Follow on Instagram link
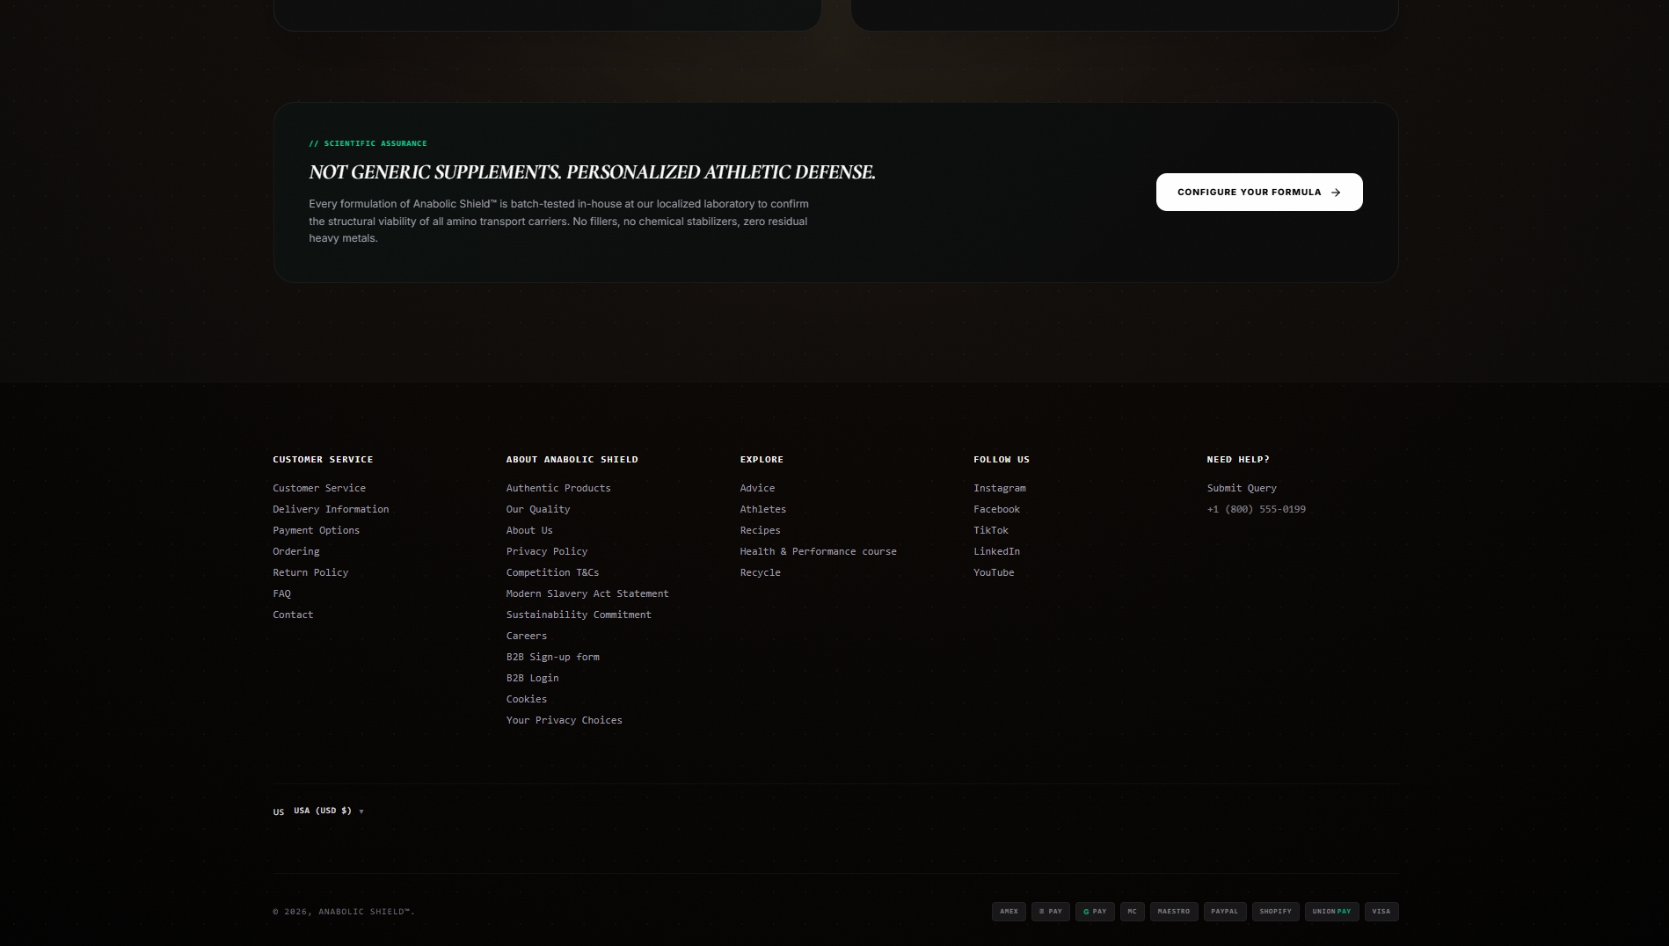The width and height of the screenshot is (1669, 946). pos(1000,488)
